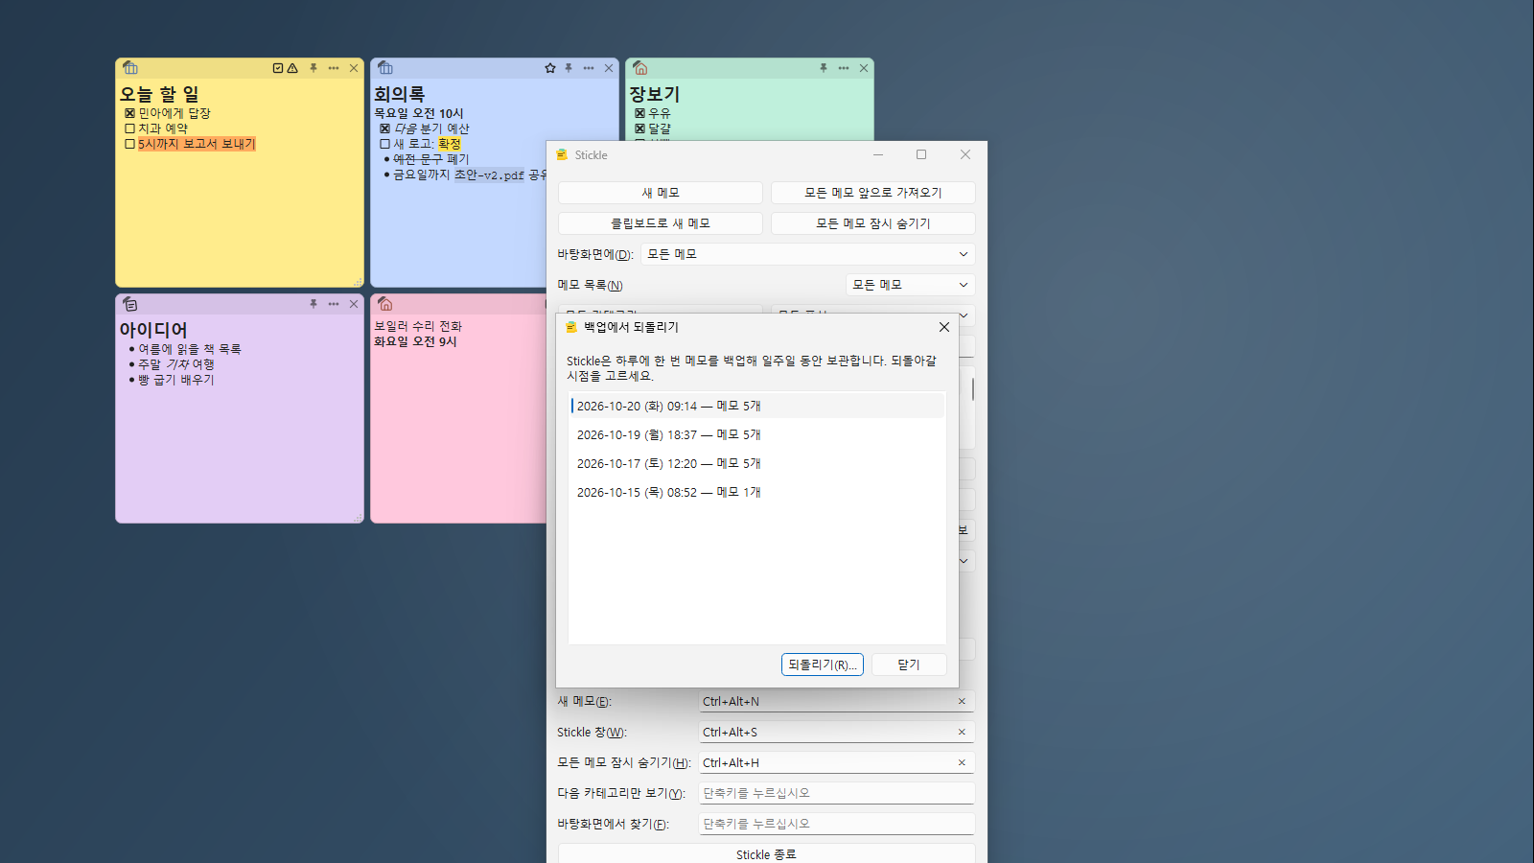The image size is (1534, 863).
Task: Click the warning triangle icon on 오늘 할 일
Action: click(292, 68)
